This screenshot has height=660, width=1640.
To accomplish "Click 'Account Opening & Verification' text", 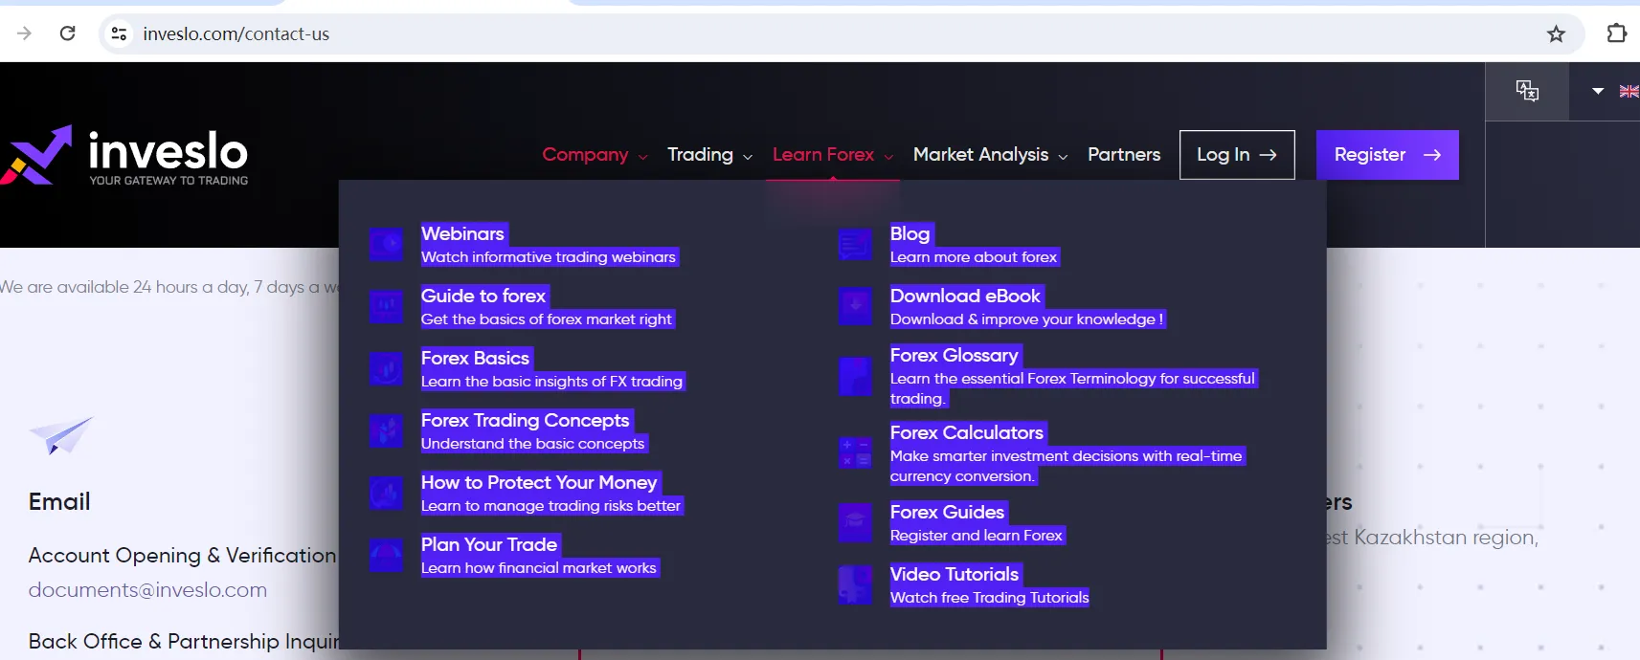I will (x=182, y=556).
